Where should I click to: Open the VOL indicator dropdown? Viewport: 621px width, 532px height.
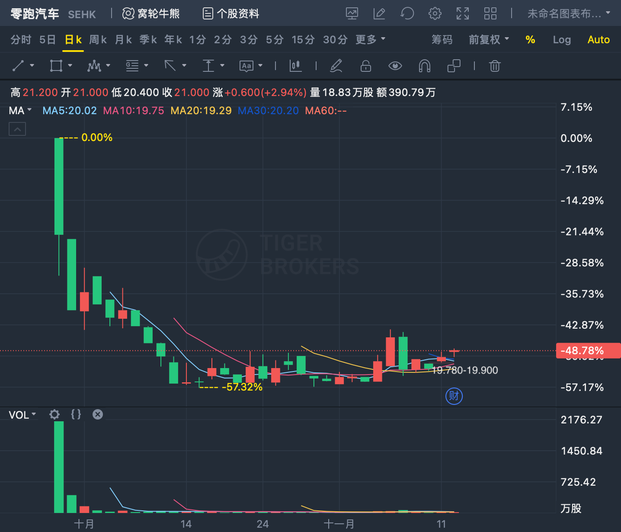[22, 415]
